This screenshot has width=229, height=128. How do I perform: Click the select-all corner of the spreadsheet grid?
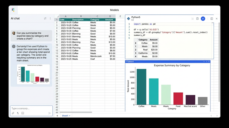click(x=57, y=16)
